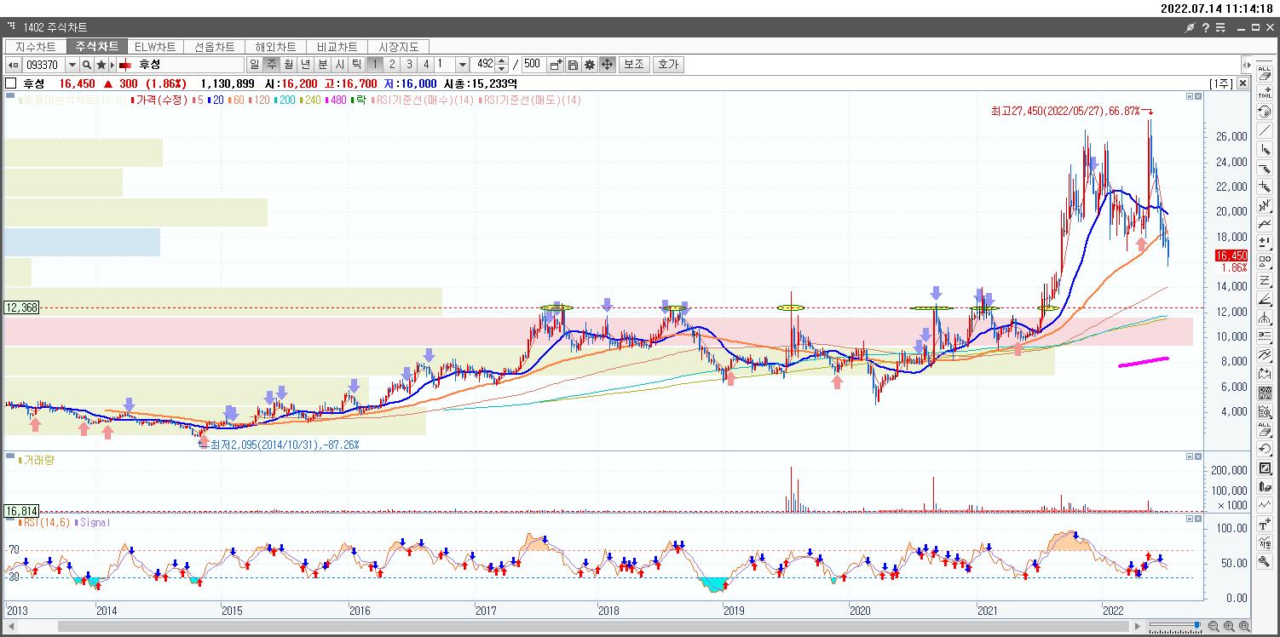Select weekly period button 주
The width and height of the screenshot is (1280, 637).
tap(271, 64)
